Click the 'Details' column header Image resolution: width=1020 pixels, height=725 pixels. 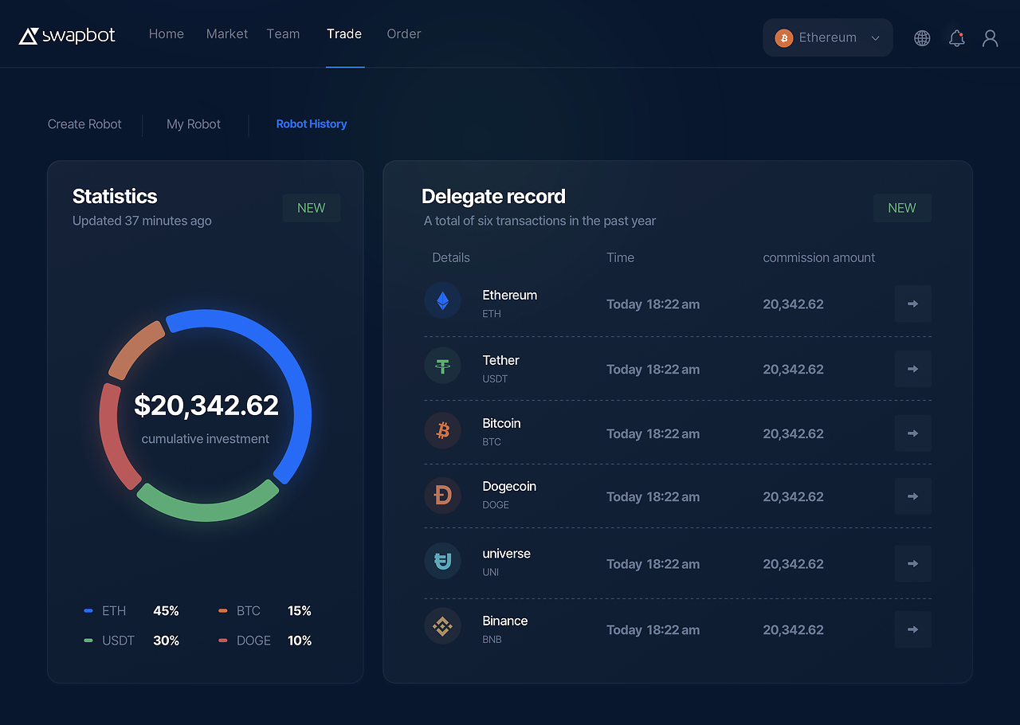click(451, 257)
